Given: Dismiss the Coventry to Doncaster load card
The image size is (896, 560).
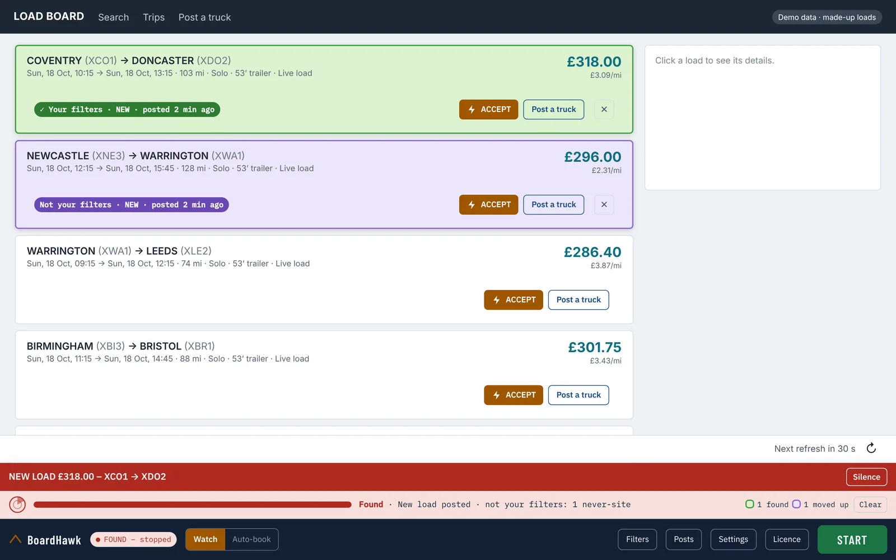Looking at the screenshot, I should pyautogui.click(x=604, y=109).
